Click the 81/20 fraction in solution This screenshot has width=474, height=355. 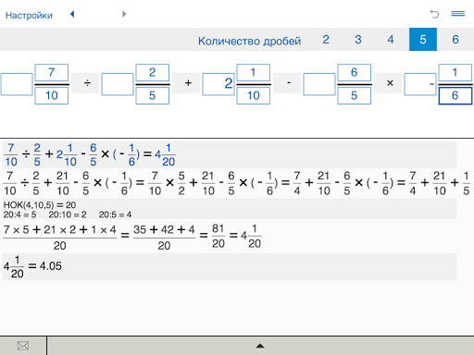click(218, 236)
